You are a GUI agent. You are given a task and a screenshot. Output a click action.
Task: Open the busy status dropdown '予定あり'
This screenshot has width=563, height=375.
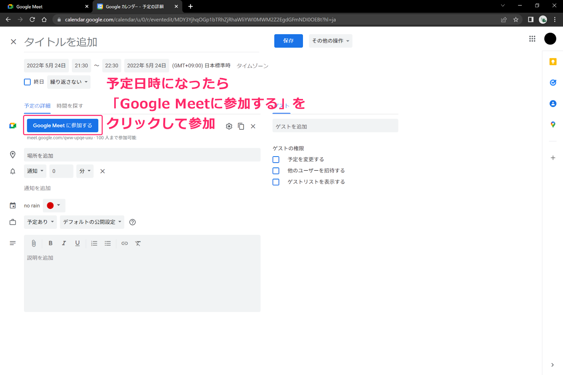(x=40, y=222)
